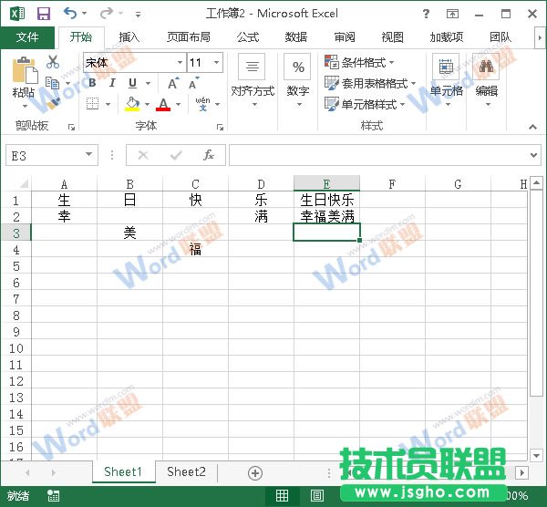
Task: Open Ribbon Display Options
Action: pos(452,14)
